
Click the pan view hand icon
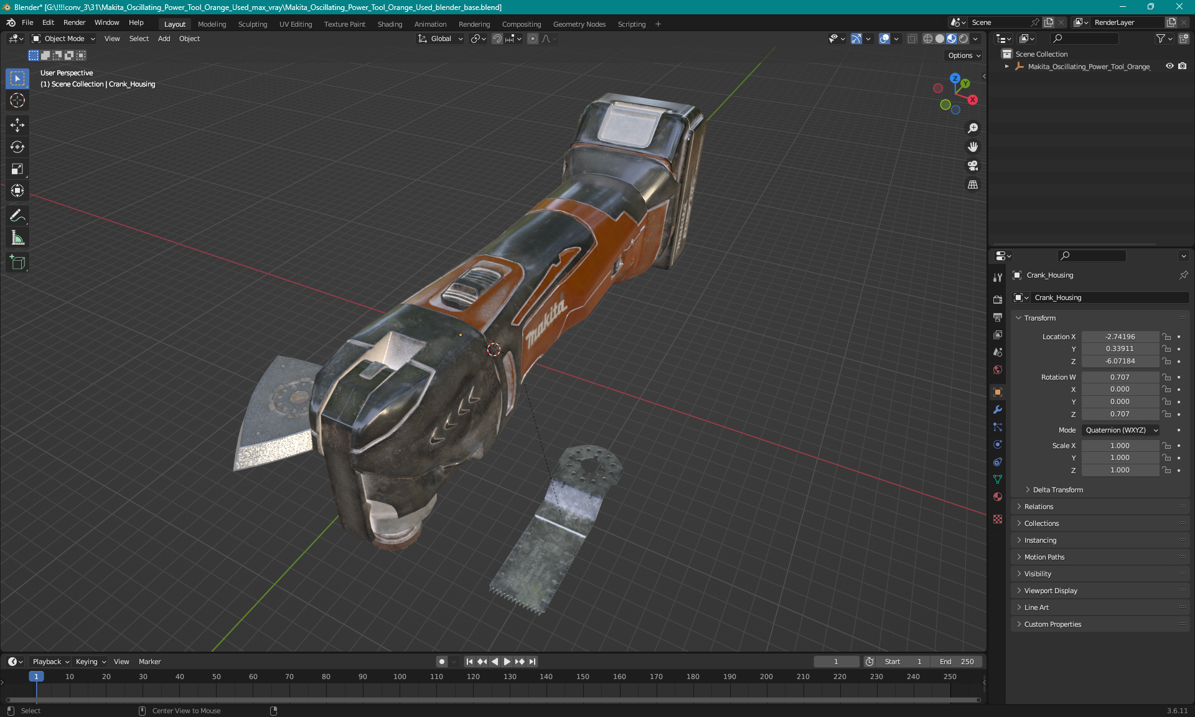[973, 147]
